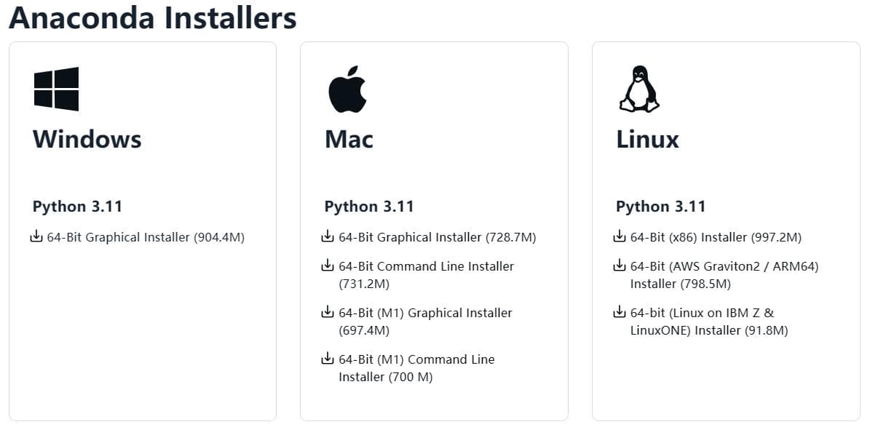Click download icon beside 64-Bit (M1) Command Line Installer
The width and height of the screenshot is (870, 427).
[328, 359]
